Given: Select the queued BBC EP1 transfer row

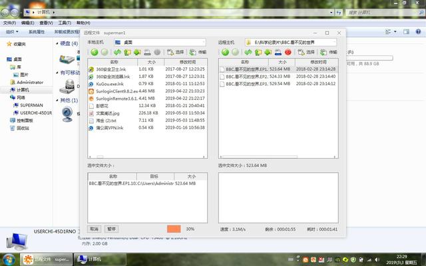Looking at the screenshot, I should (147, 184).
